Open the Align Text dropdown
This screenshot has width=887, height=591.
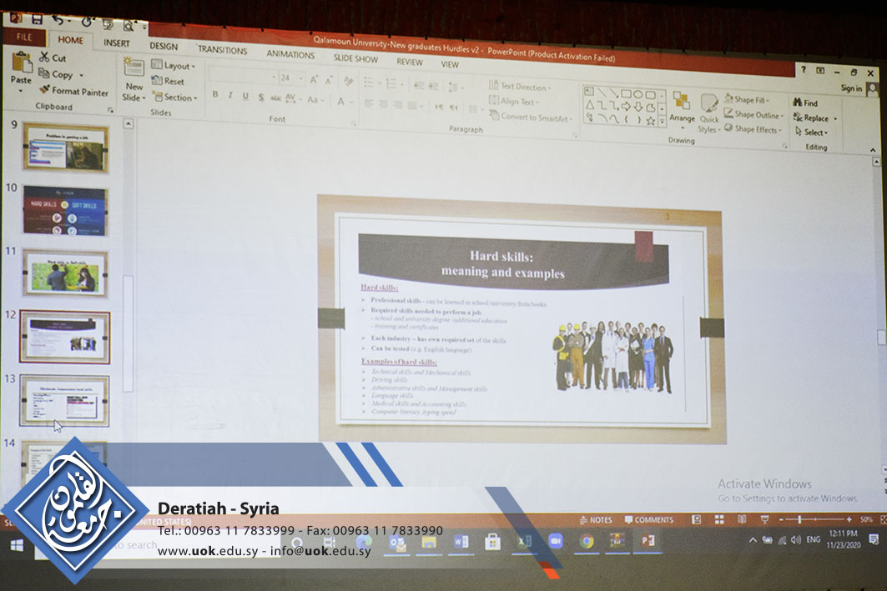tap(513, 101)
